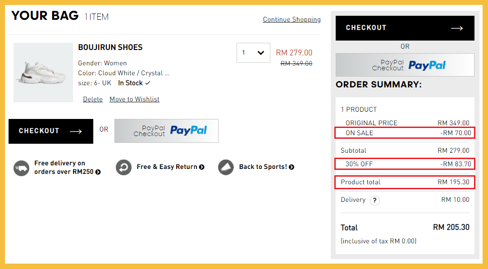The width and height of the screenshot is (488, 269).
Task: Click the In Stock checkmark icon
Action: (x=148, y=83)
